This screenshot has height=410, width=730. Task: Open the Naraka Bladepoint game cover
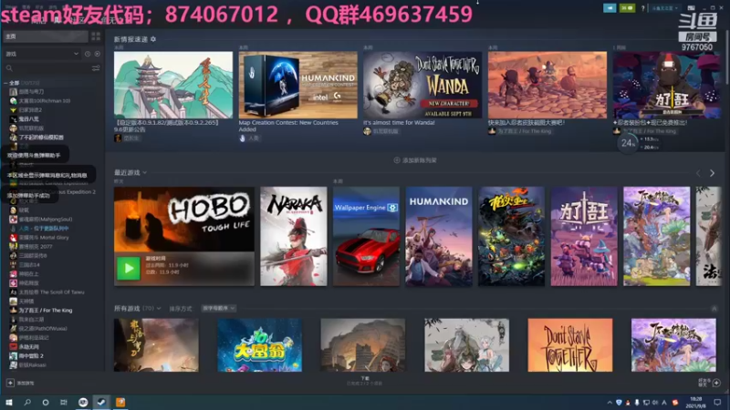click(293, 236)
